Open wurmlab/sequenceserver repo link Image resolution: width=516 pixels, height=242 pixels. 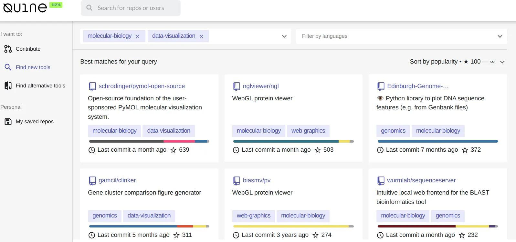tap(421, 180)
